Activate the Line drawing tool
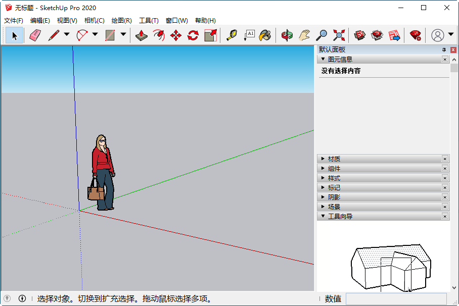Image resolution: width=459 pixels, height=306 pixels. click(x=53, y=35)
